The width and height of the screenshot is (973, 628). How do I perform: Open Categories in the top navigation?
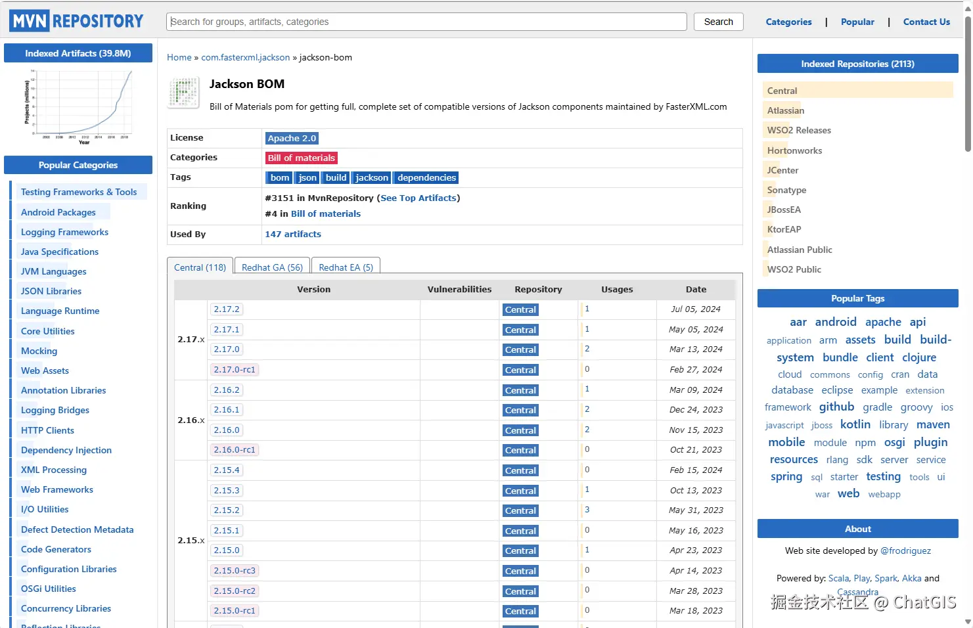click(788, 22)
